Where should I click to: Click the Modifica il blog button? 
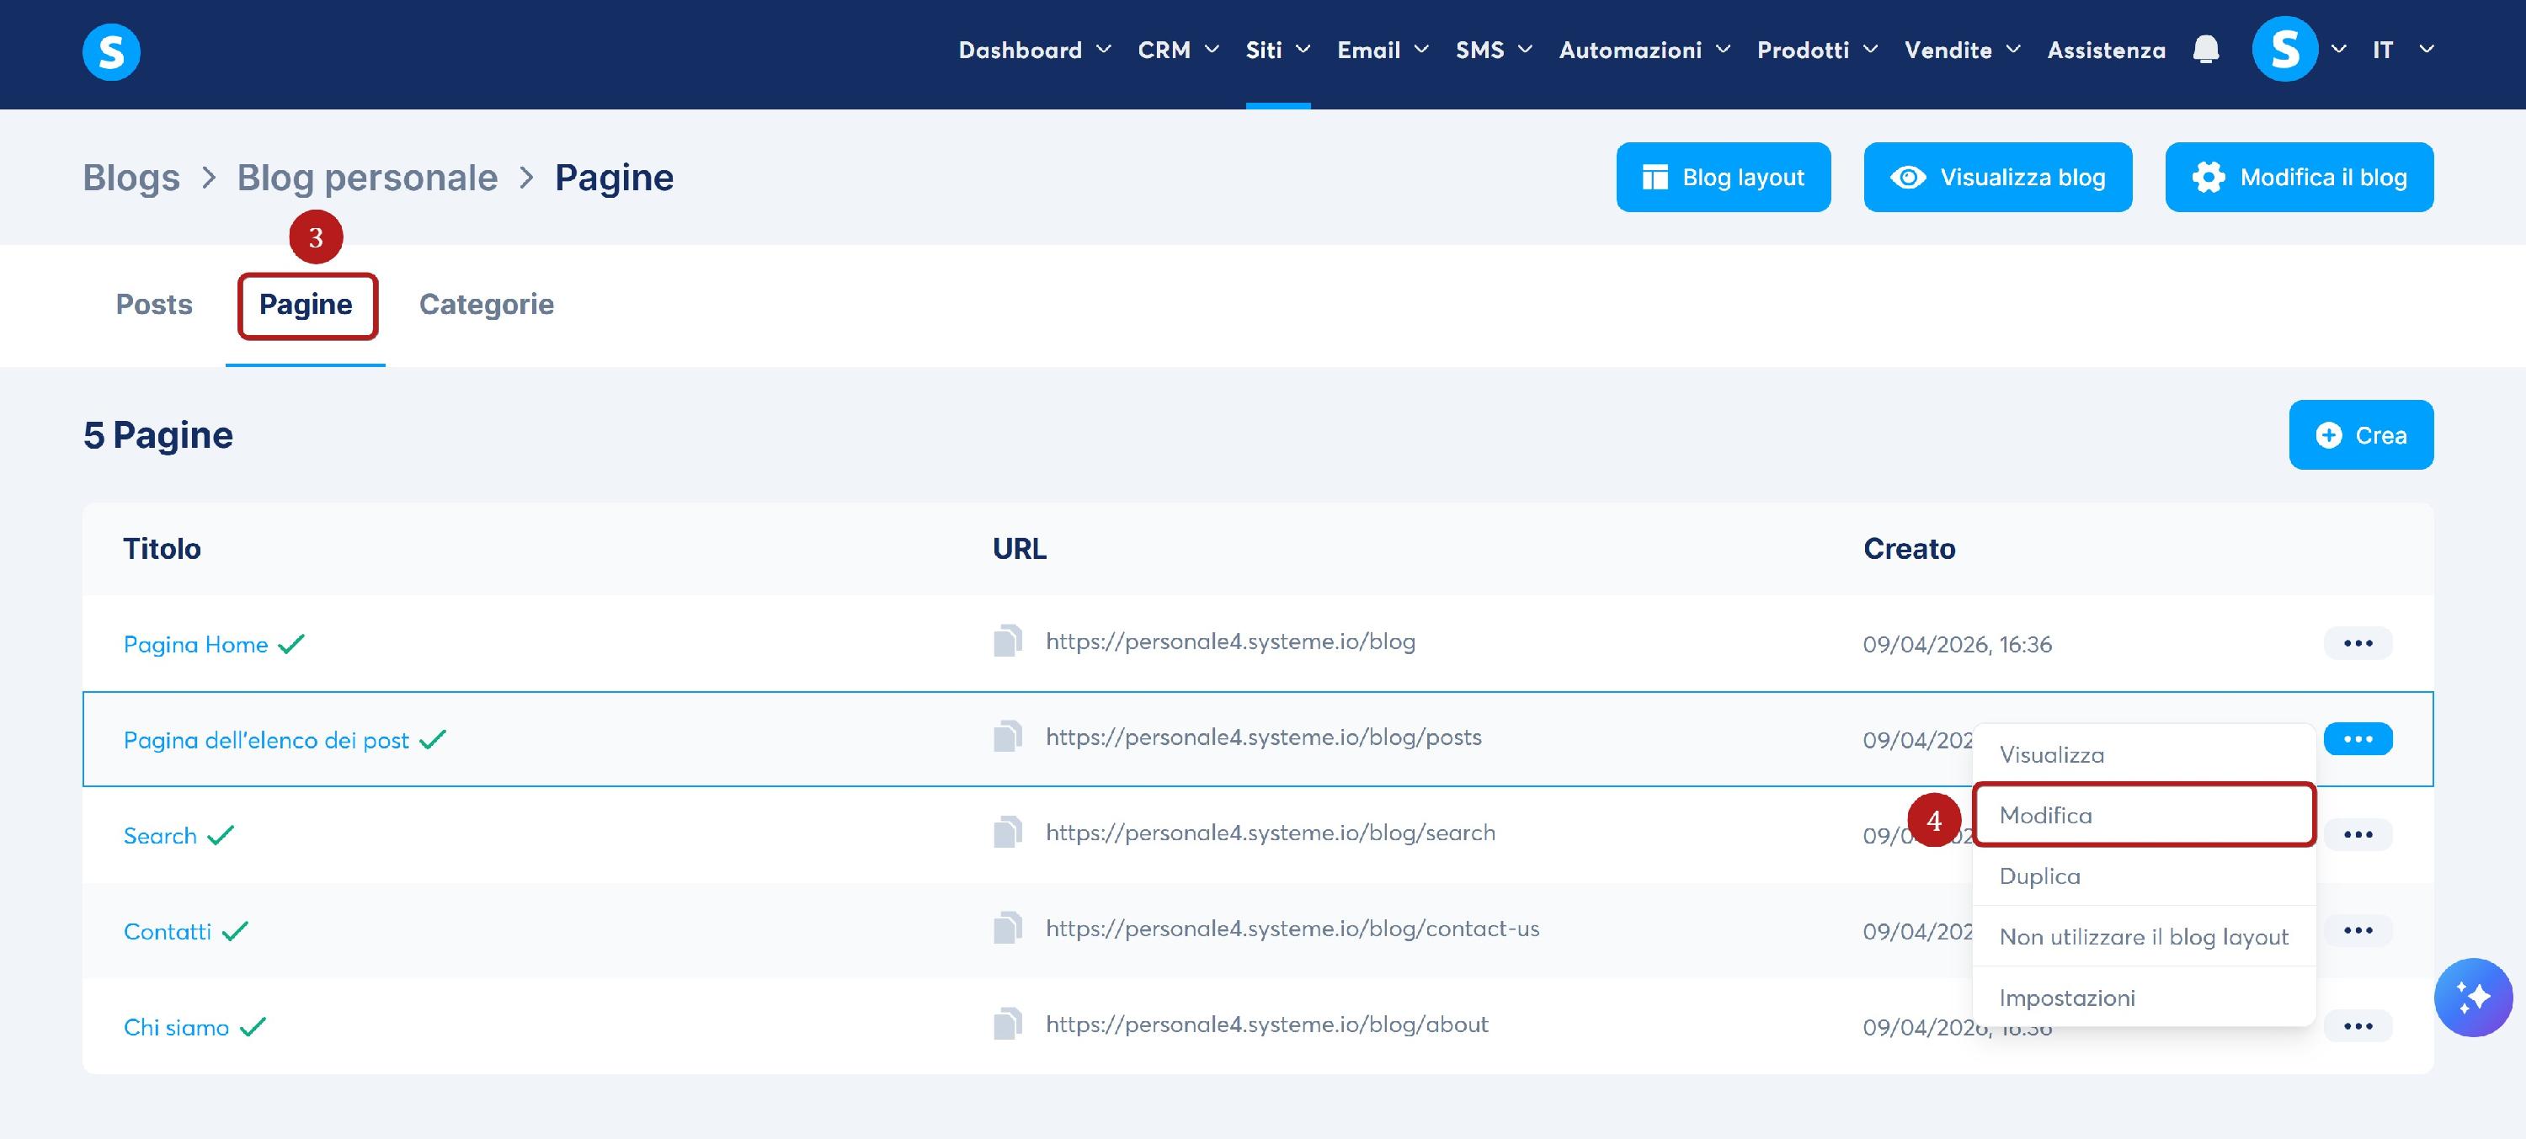(2299, 178)
